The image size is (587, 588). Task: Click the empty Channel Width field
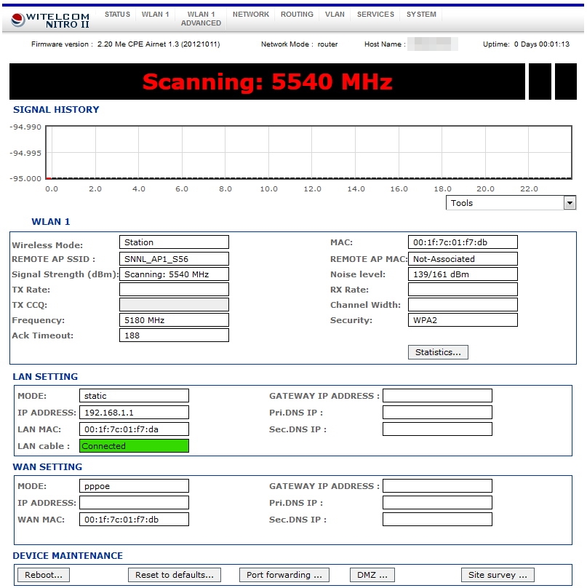(x=463, y=305)
